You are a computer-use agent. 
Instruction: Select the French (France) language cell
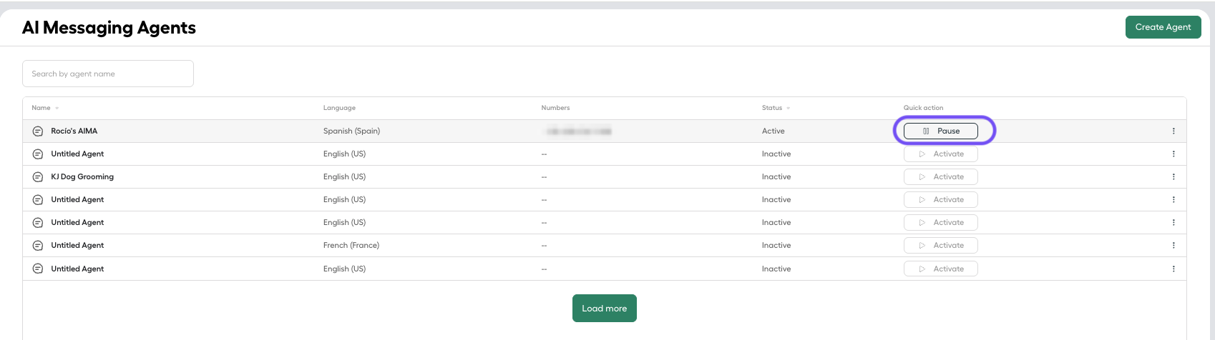point(351,245)
